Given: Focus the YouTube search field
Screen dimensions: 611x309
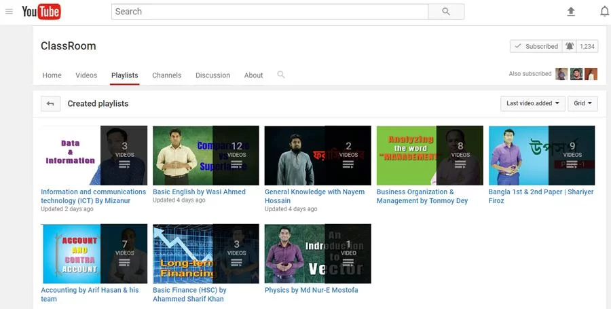Looking at the screenshot, I should (270, 12).
